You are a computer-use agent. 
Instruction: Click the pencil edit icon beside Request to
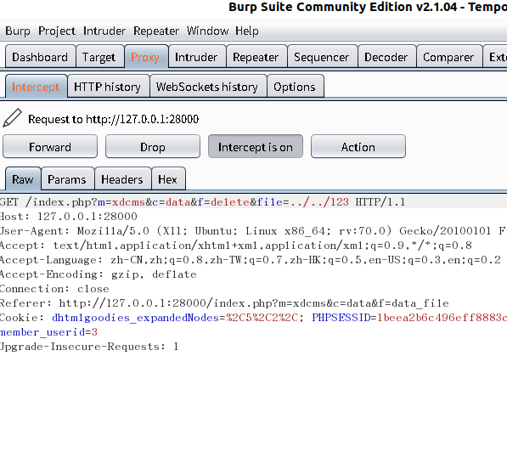pyautogui.click(x=12, y=118)
